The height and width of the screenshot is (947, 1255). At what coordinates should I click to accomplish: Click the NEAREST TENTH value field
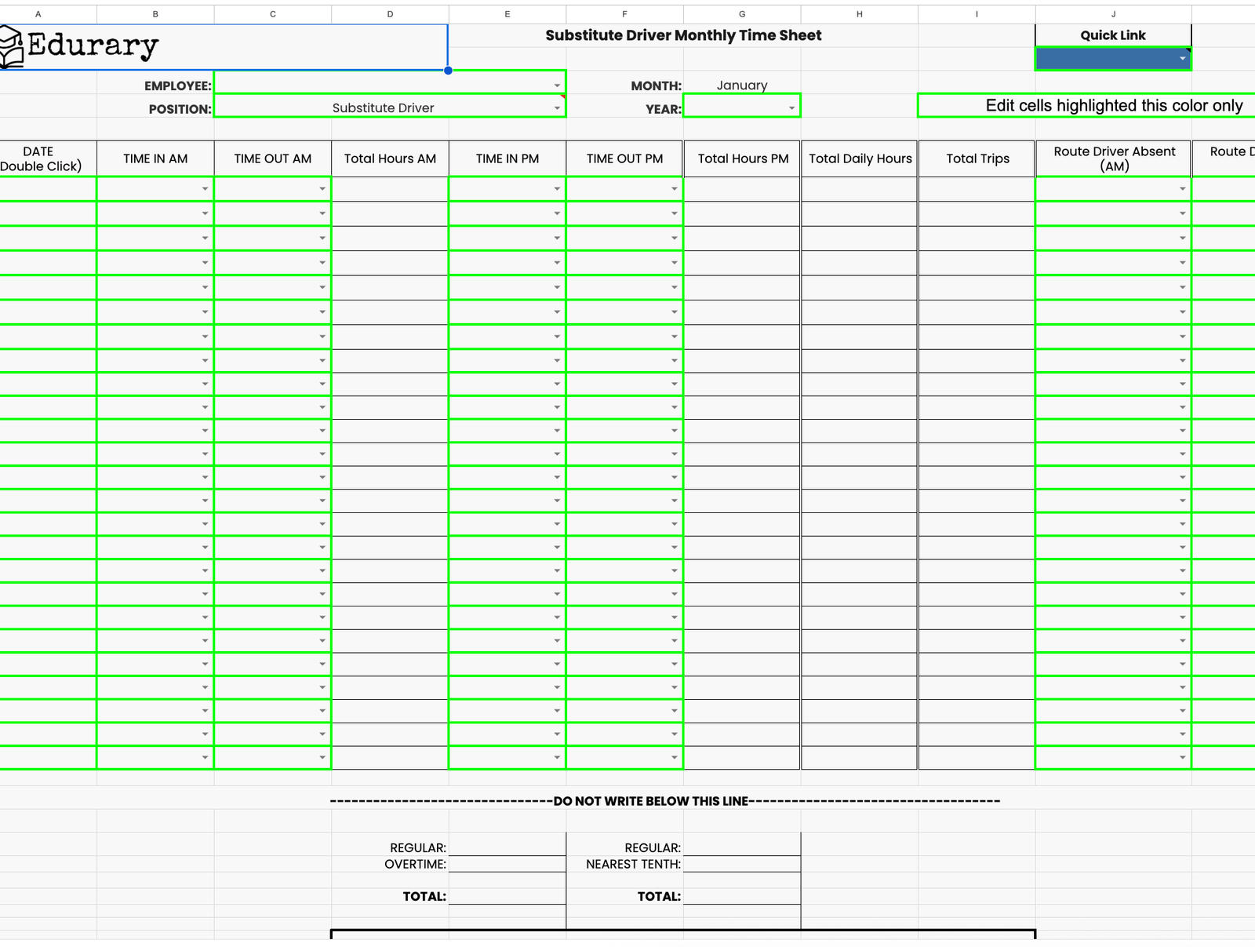pos(741,864)
